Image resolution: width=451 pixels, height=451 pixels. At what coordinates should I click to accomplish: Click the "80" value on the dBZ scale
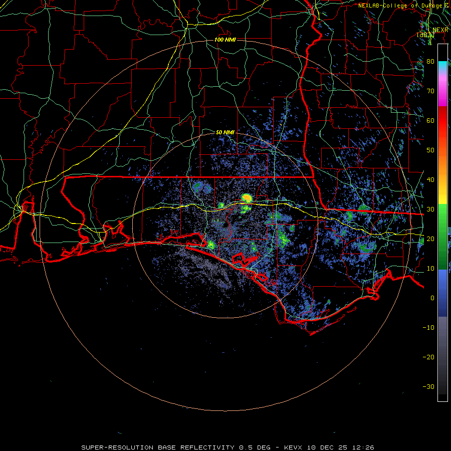(x=430, y=61)
